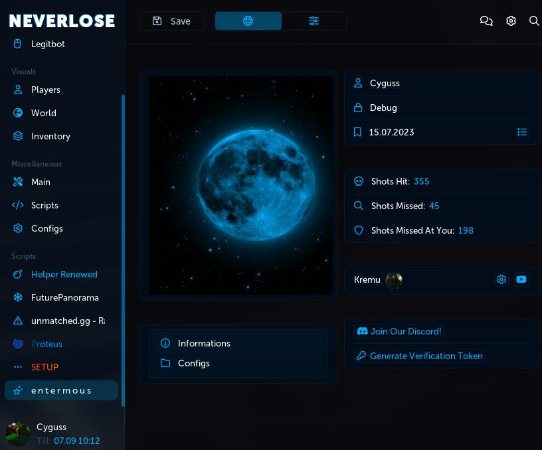Screen dimensions: 542x450
Task: Toggle the entermous script entry
Action: pos(61,390)
